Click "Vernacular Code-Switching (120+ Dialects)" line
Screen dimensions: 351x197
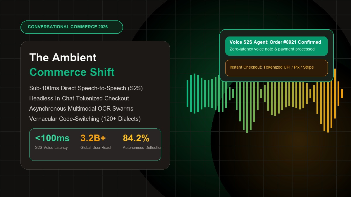coord(85,119)
